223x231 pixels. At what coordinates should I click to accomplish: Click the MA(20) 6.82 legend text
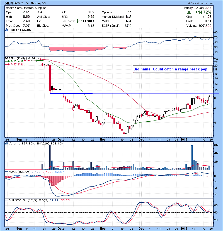[16, 62]
